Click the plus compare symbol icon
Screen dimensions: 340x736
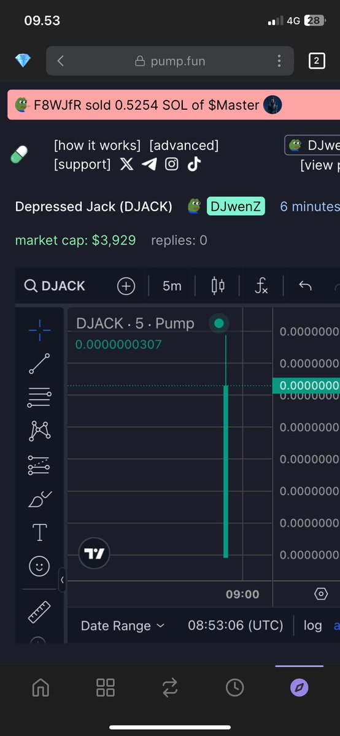click(126, 286)
